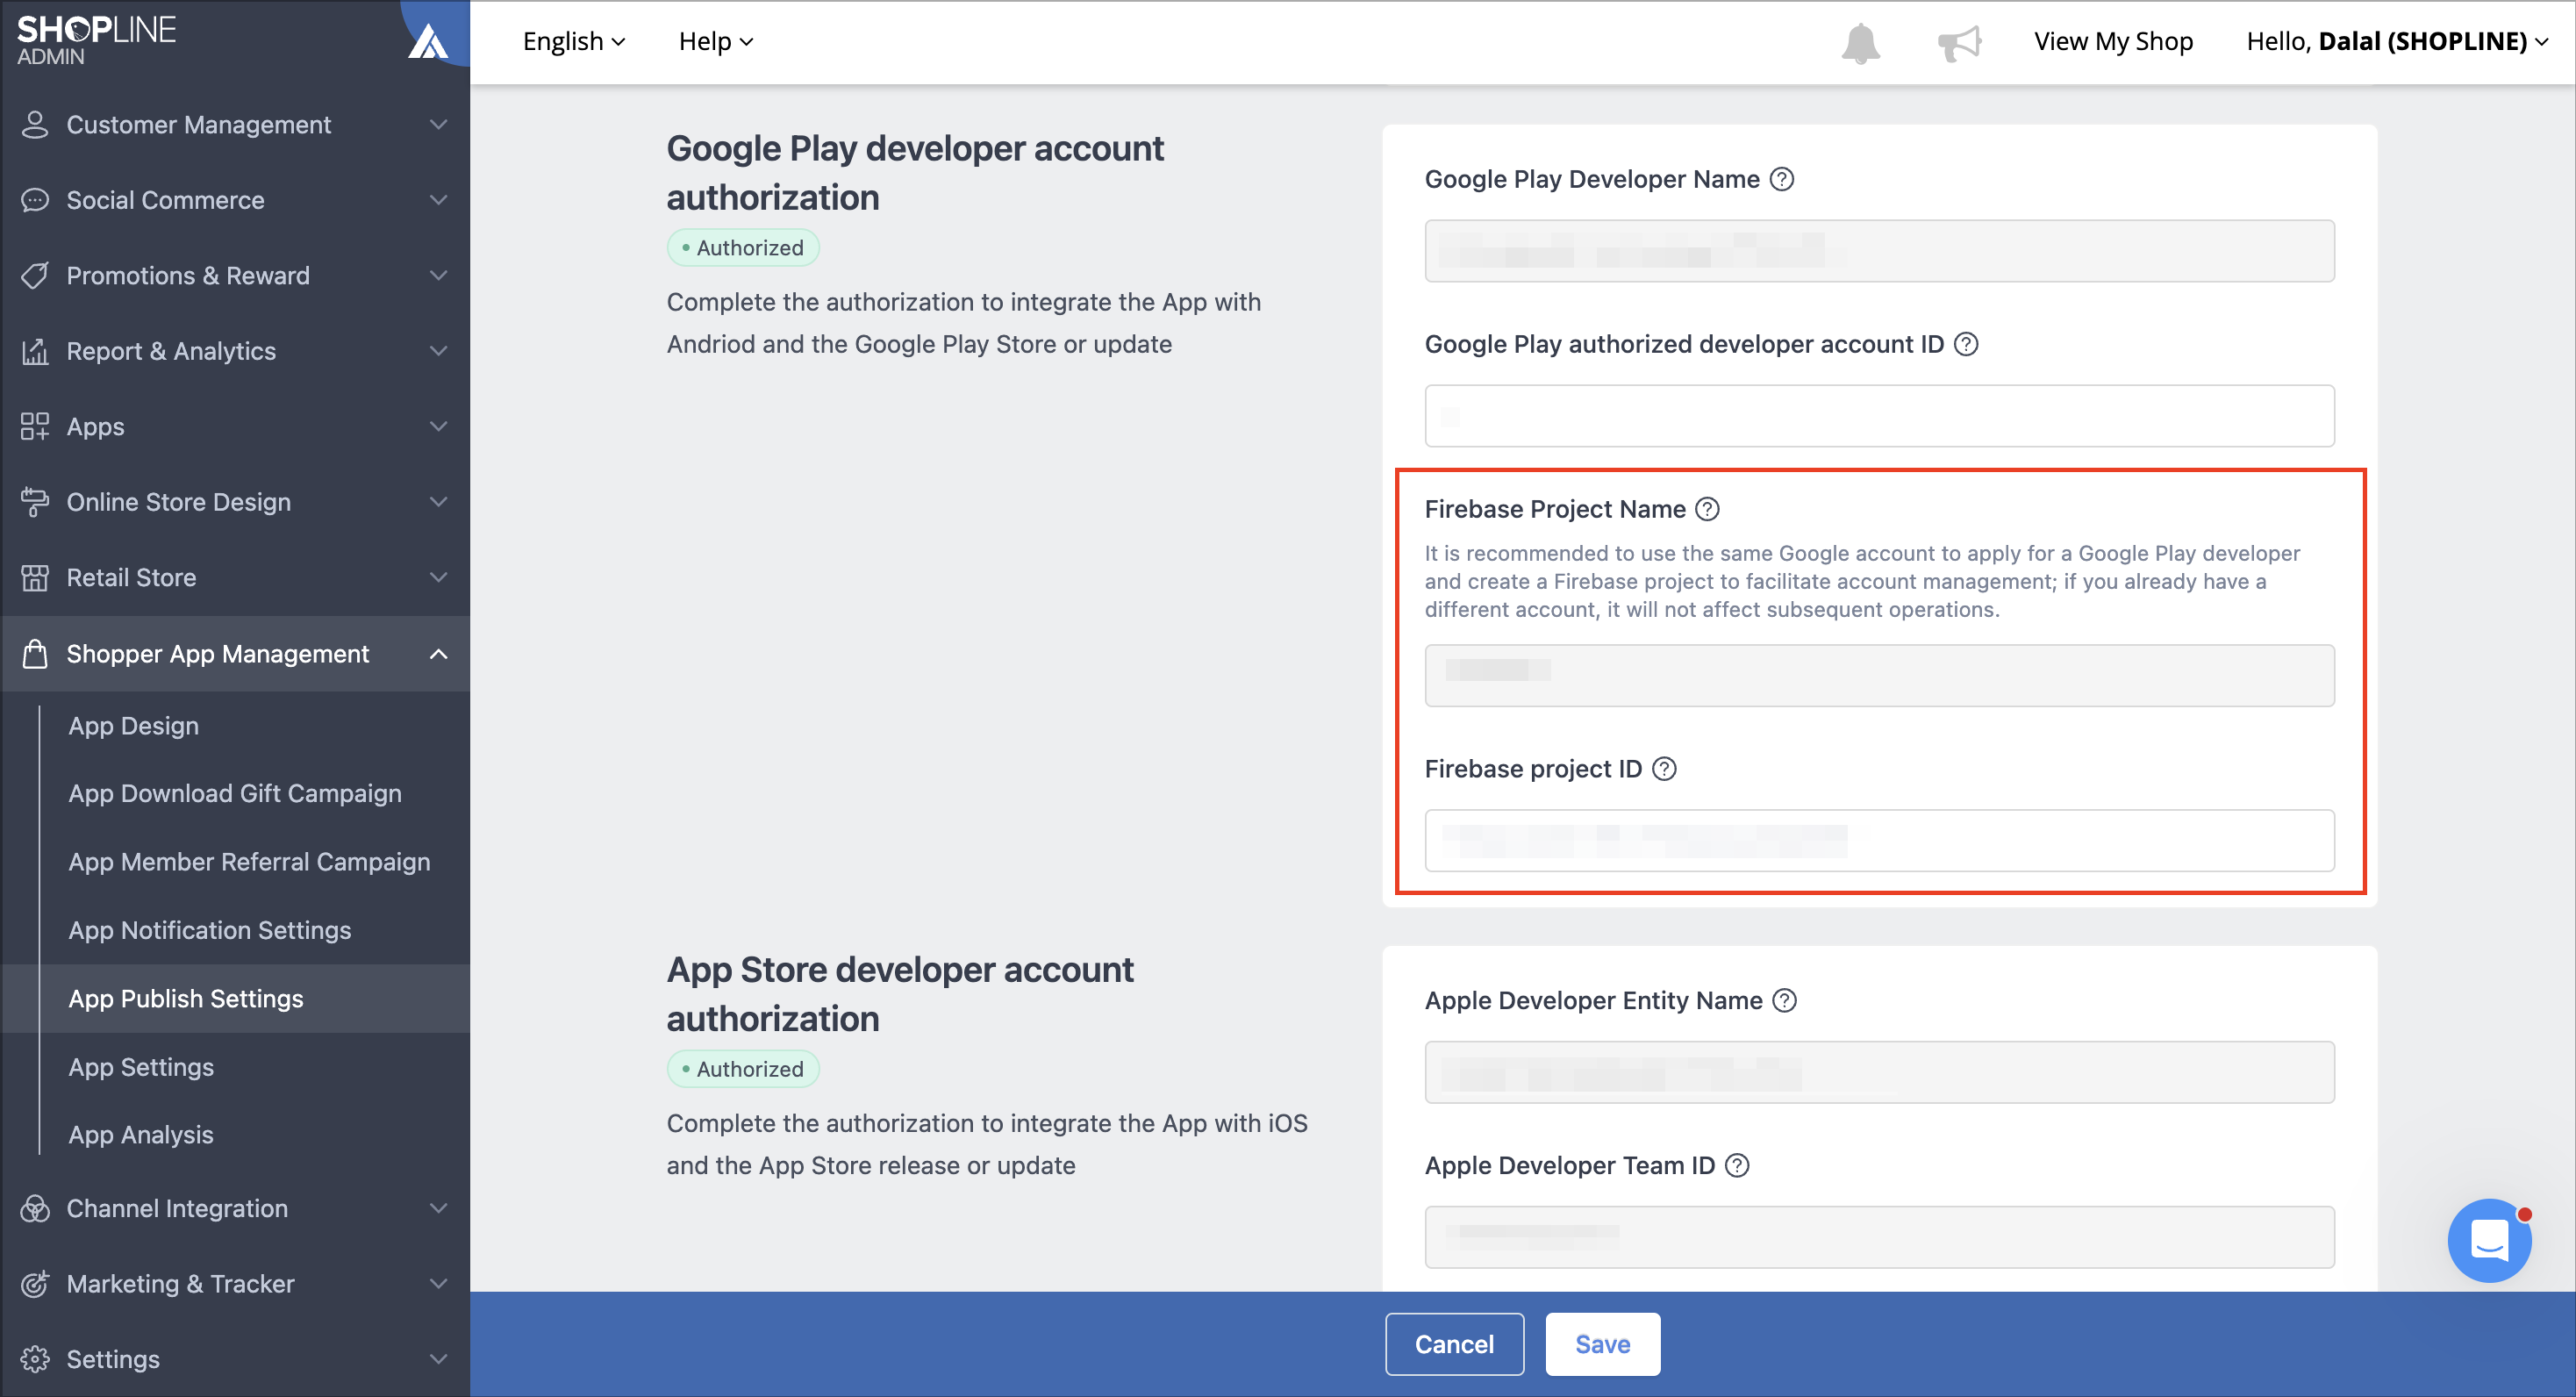Show help for Apple Developer Team ID
Screen dimensions: 2576x1397
1738,1165
